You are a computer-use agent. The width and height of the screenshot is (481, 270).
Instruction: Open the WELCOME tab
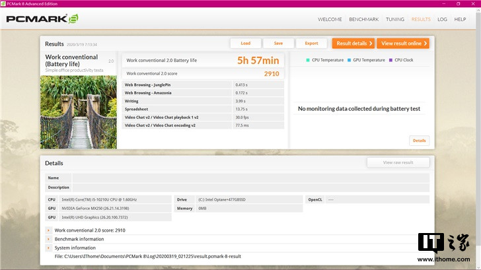coord(330,19)
